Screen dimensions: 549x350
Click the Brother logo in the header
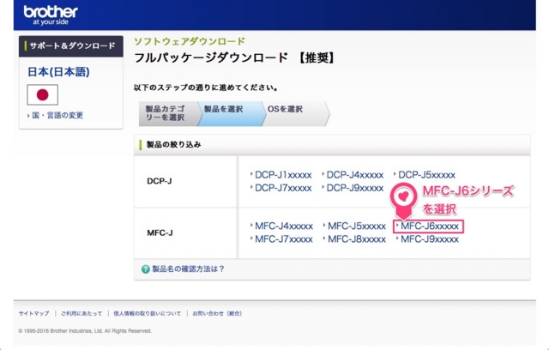coord(51,15)
